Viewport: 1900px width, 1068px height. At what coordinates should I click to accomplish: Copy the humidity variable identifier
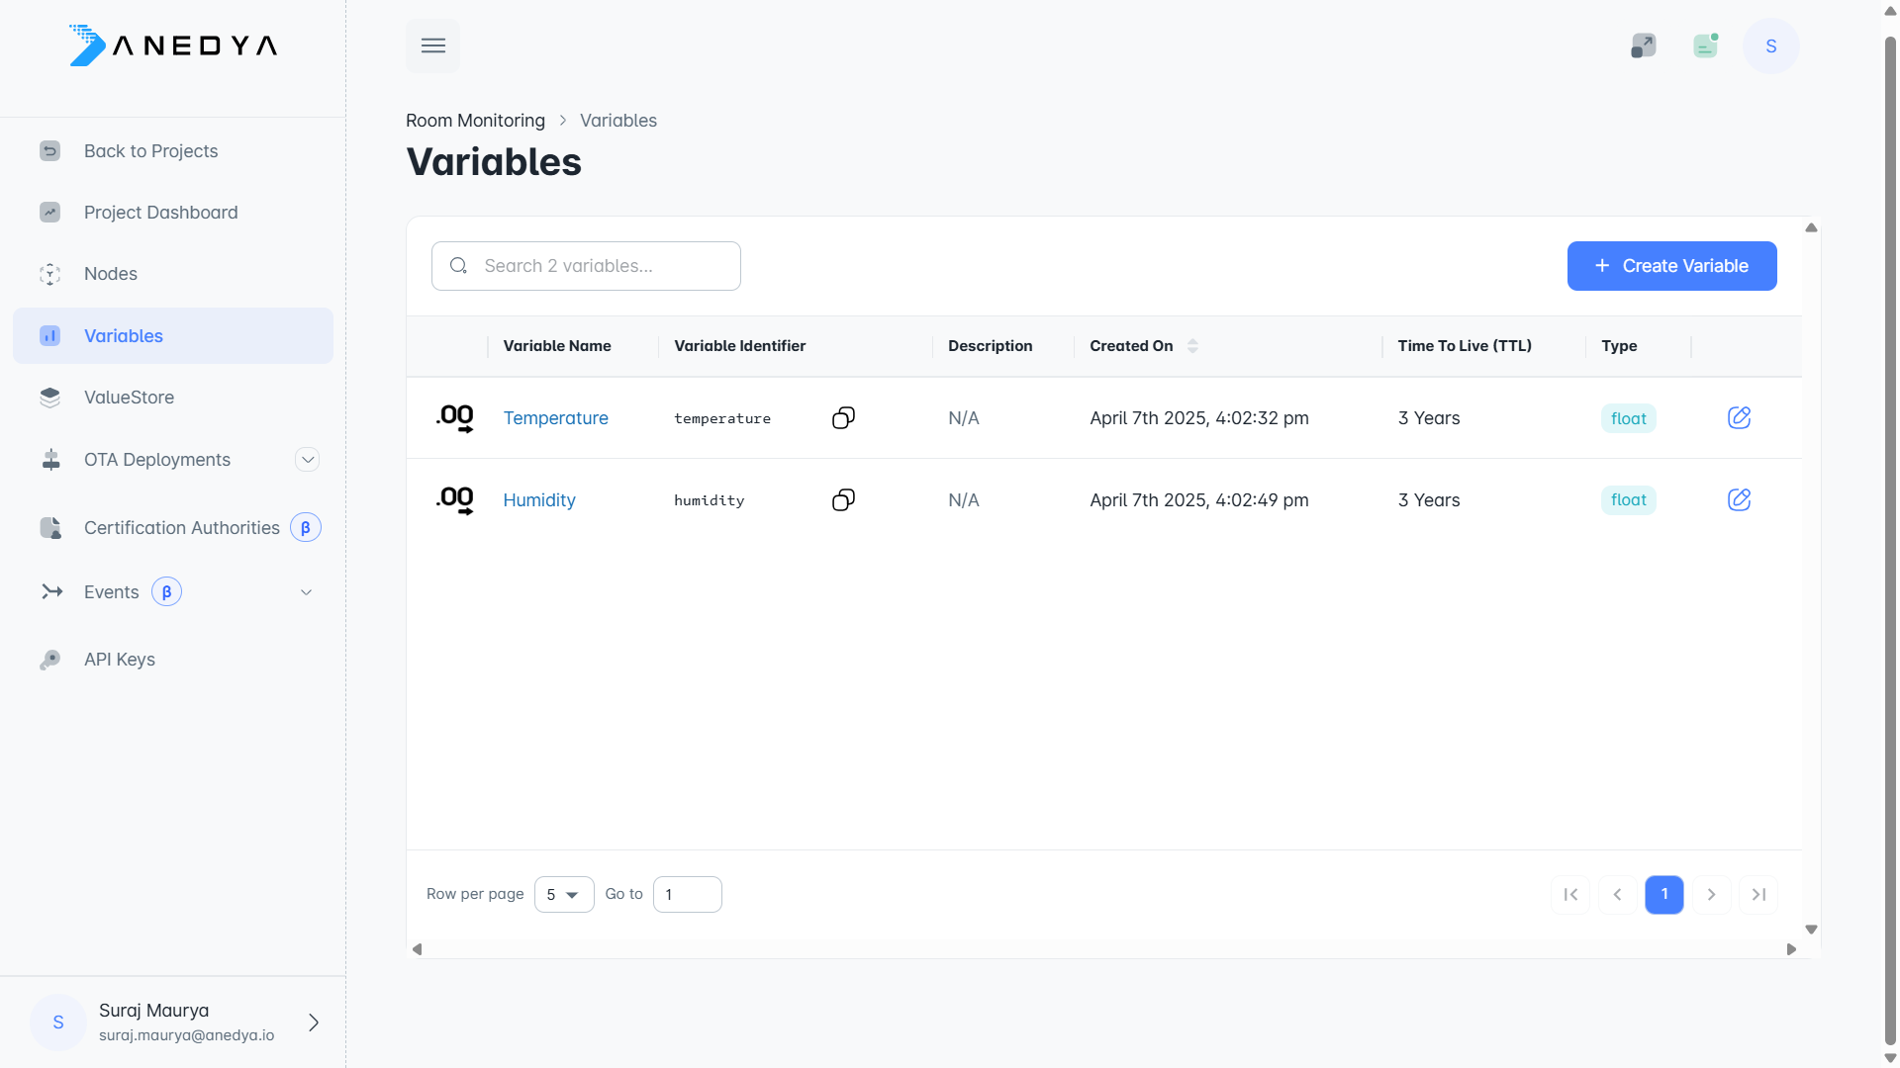[843, 500]
